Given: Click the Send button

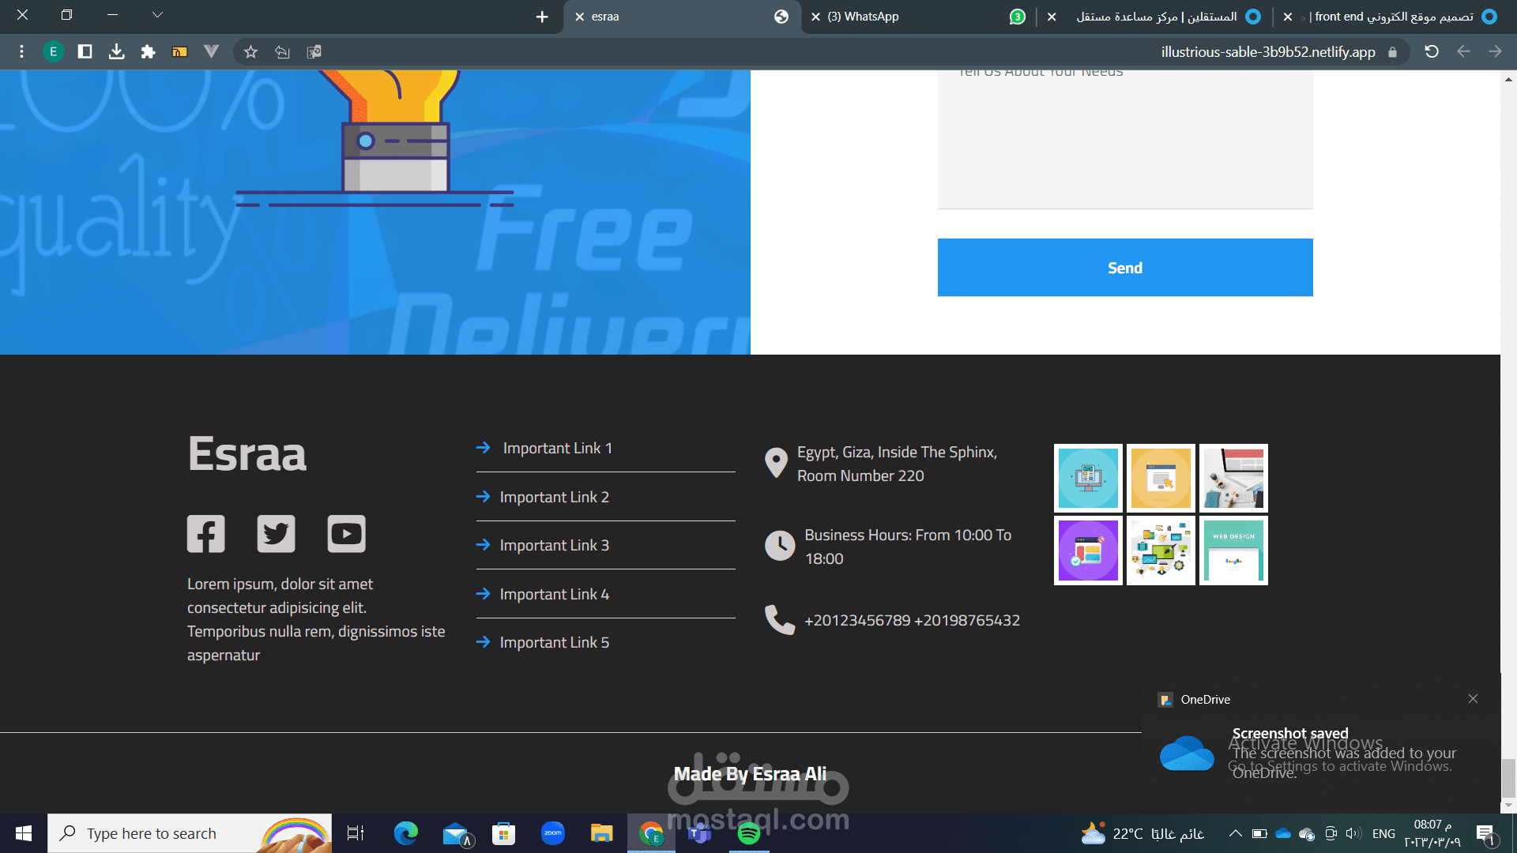Looking at the screenshot, I should point(1125,268).
